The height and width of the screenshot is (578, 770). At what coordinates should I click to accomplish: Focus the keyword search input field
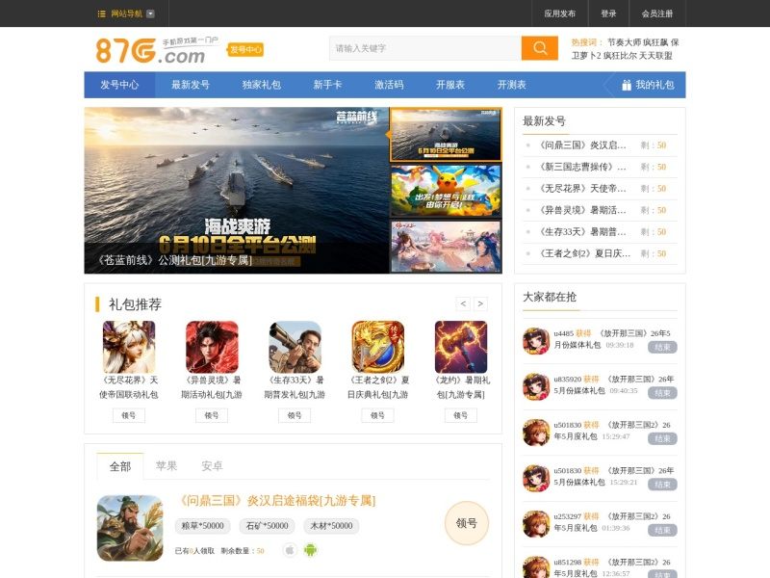(x=425, y=48)
